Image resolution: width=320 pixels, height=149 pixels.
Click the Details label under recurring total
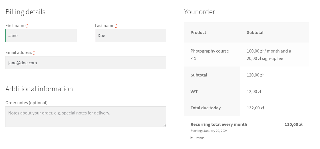coord(199,138)
